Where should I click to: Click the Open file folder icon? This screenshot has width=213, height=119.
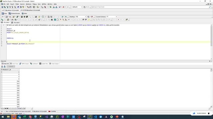pos(13,17)
